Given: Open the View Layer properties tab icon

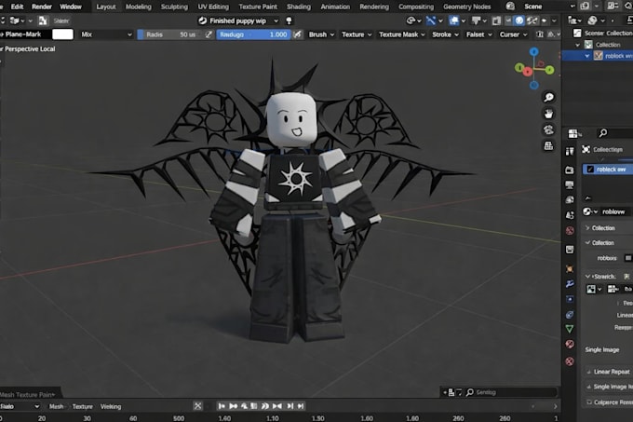Looking at the screenshot, I should [x=570, y=200].
